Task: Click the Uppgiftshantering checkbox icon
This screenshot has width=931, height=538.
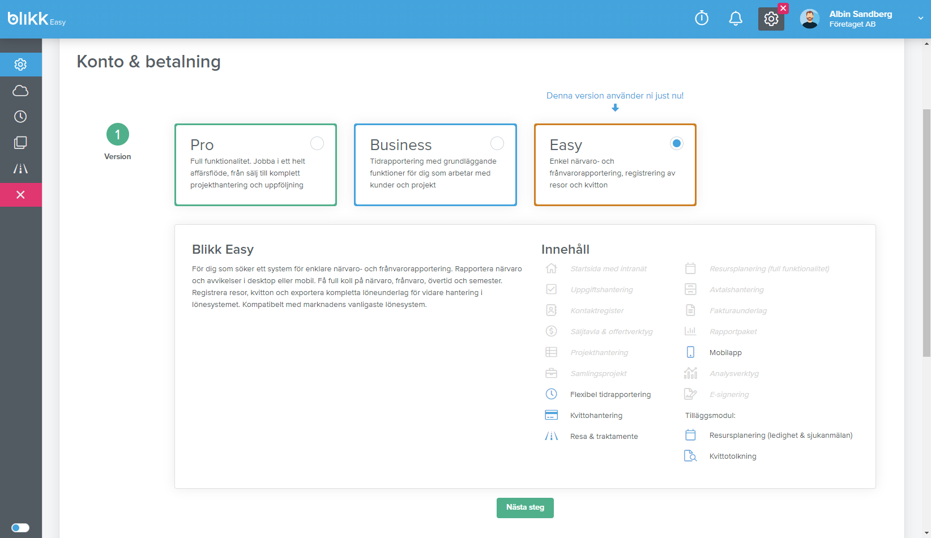Action: pos(551,289)
